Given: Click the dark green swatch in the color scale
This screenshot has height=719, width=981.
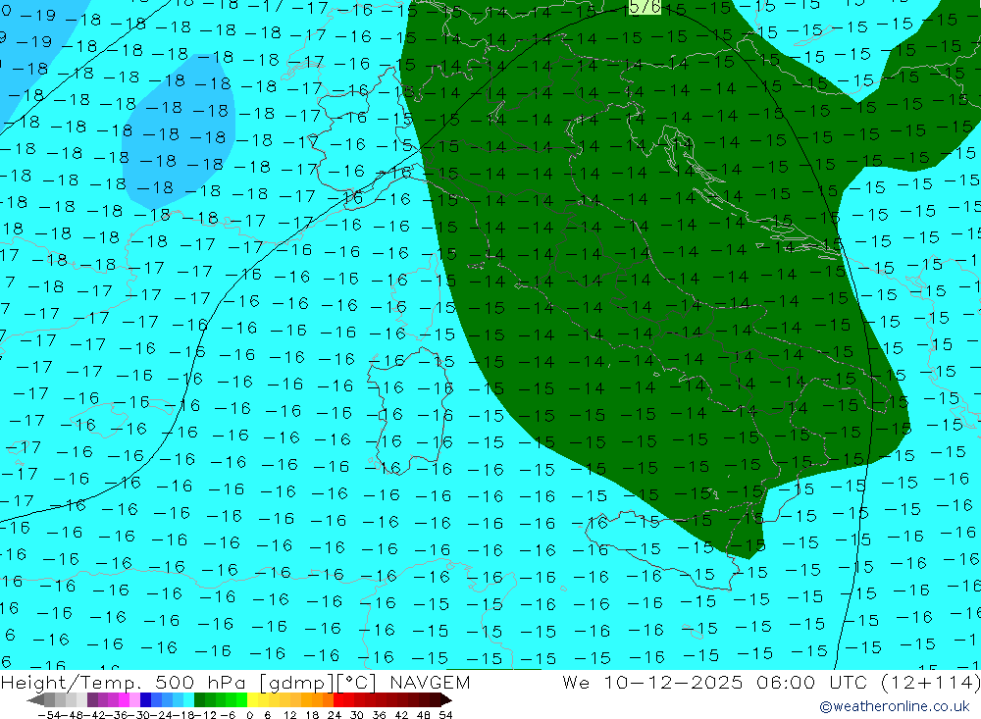Looking at the screenshot, I should click(x=199, y=700).
